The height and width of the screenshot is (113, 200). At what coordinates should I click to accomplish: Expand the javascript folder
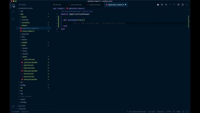(x=25, y=34)
